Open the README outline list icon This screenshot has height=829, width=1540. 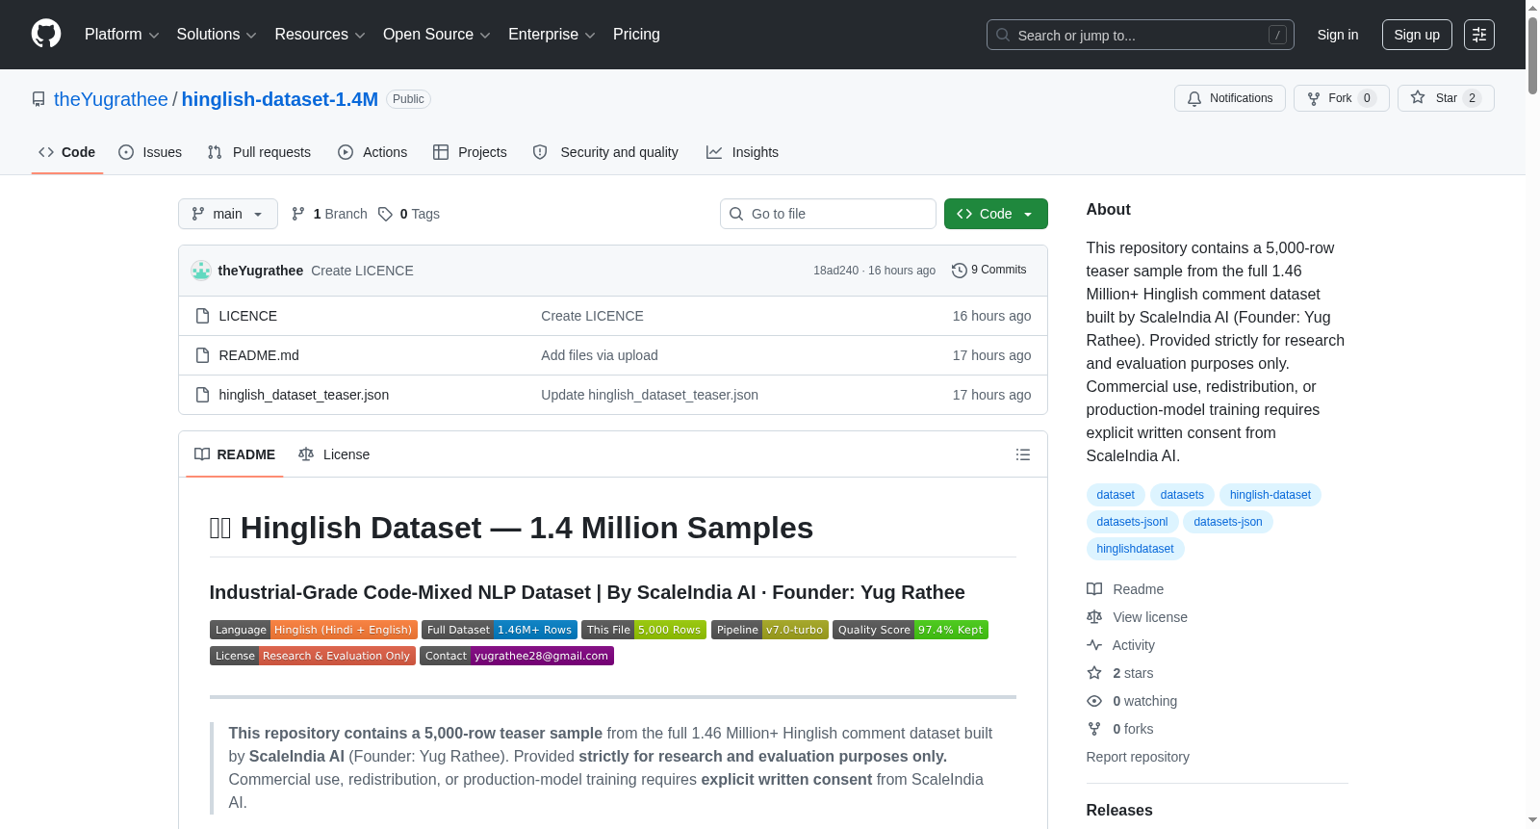point(1023,454)
